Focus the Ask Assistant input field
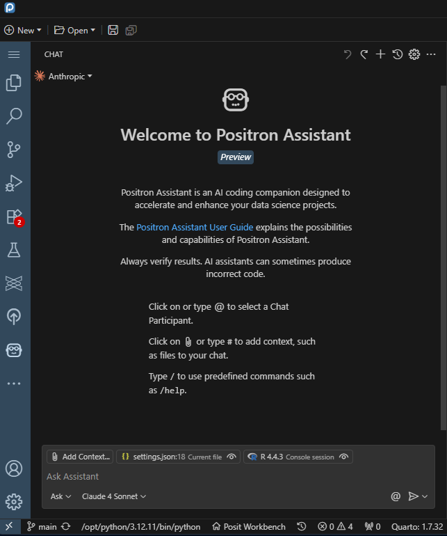The image size is (447, 536). (x=209, y=477)
